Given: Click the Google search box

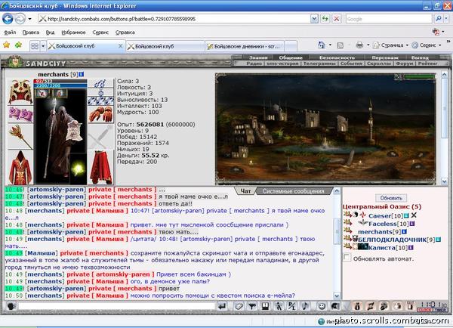Looking at the screenshot, I should (x=389, y=19).
